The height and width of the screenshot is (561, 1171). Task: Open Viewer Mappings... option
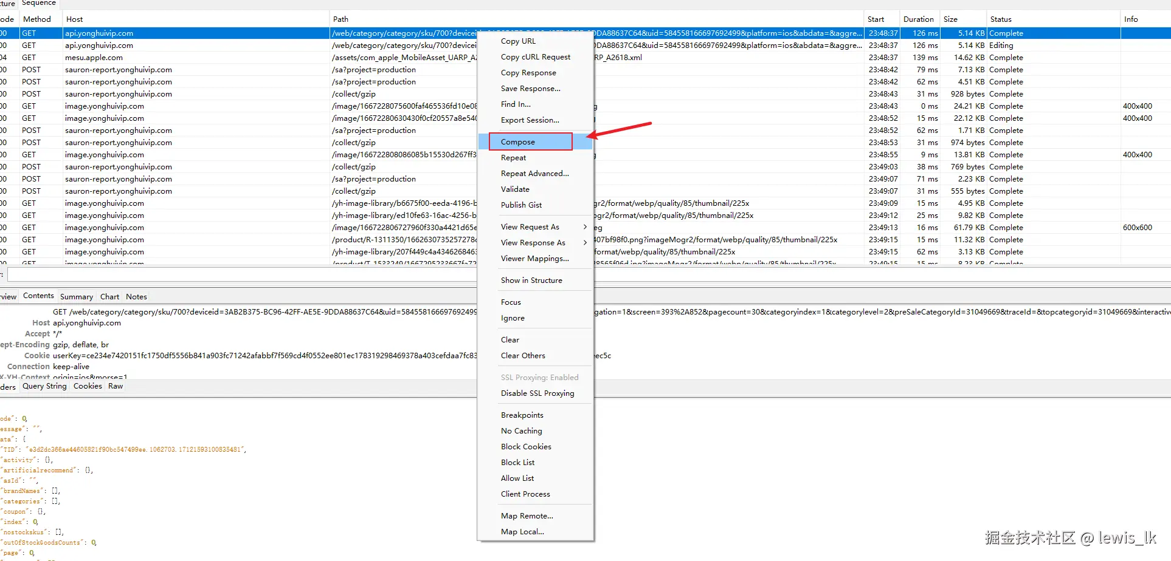(x=535, y=259)
